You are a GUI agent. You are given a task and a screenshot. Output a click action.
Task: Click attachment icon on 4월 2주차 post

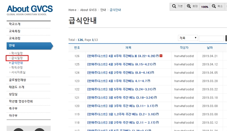152,72
